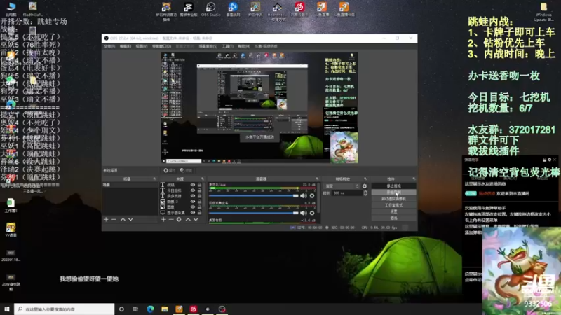Add a new scene with the plus icon

106,219
